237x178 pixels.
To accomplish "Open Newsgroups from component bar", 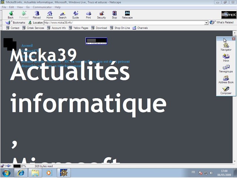I will pos(226,69).
